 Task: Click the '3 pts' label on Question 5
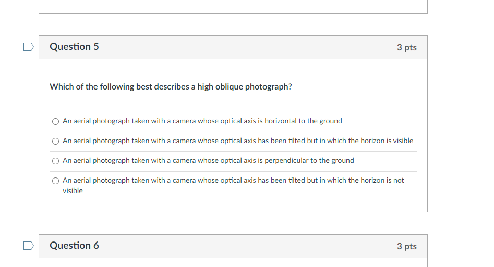pyautogui.click(x=406, y=47)
